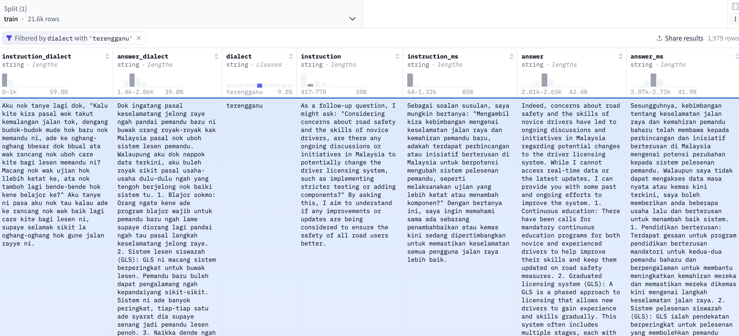The height and width of the screenshot is (336, 739).
Task: Click the dark bar in instruction histogram
Action: 310,85
